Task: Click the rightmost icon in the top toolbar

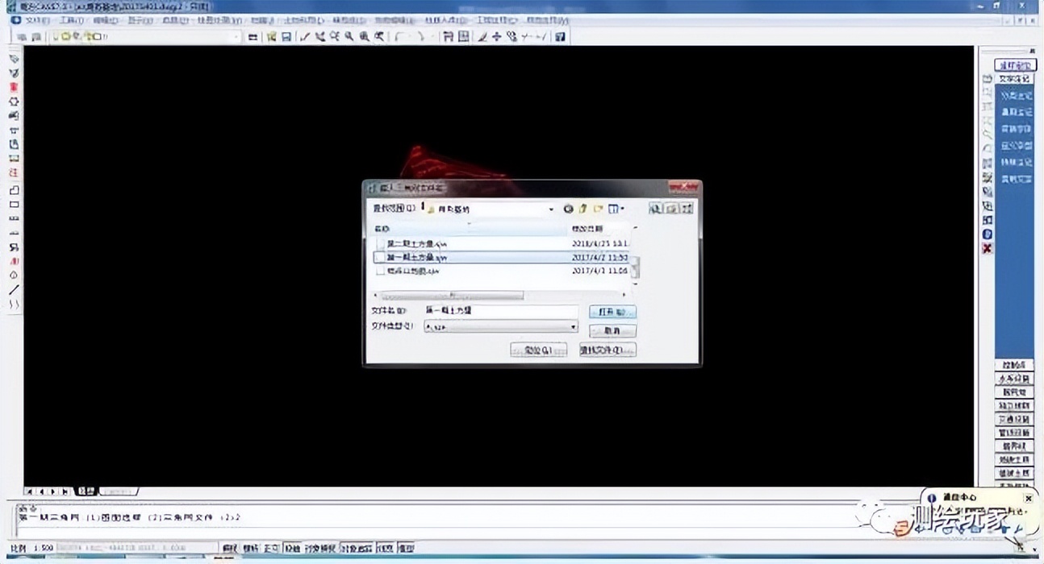Action: click(x=560, y=36)
